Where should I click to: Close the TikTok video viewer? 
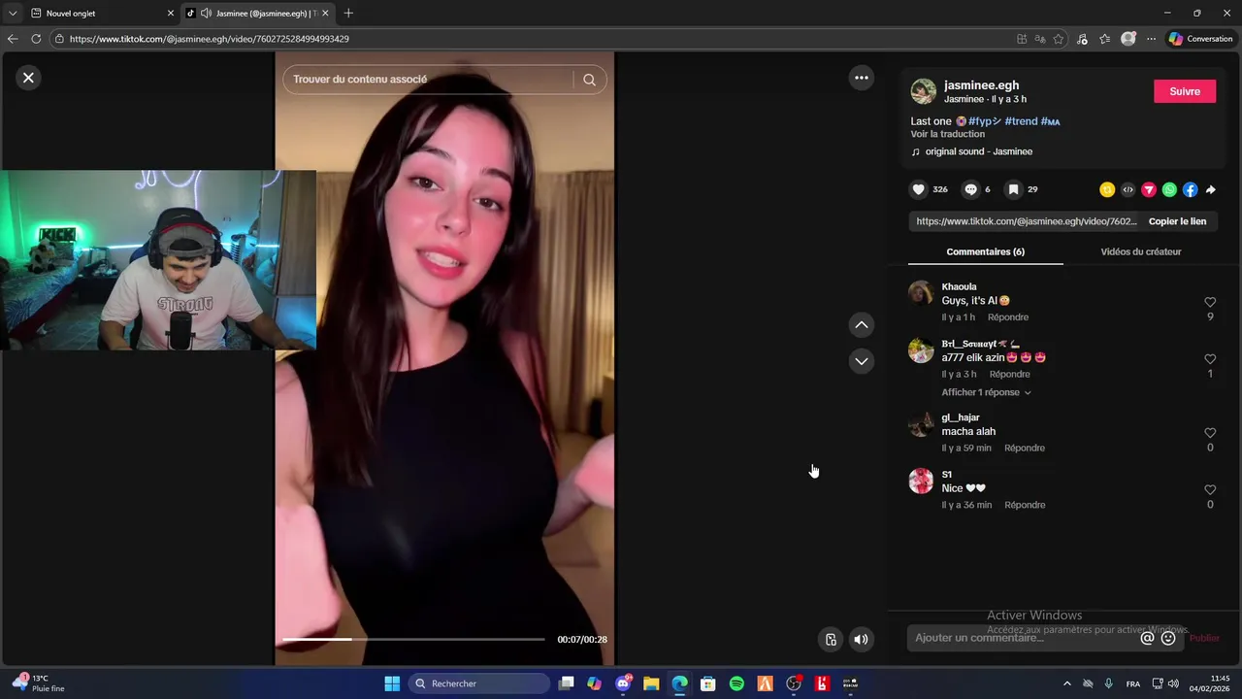[28, 78]
